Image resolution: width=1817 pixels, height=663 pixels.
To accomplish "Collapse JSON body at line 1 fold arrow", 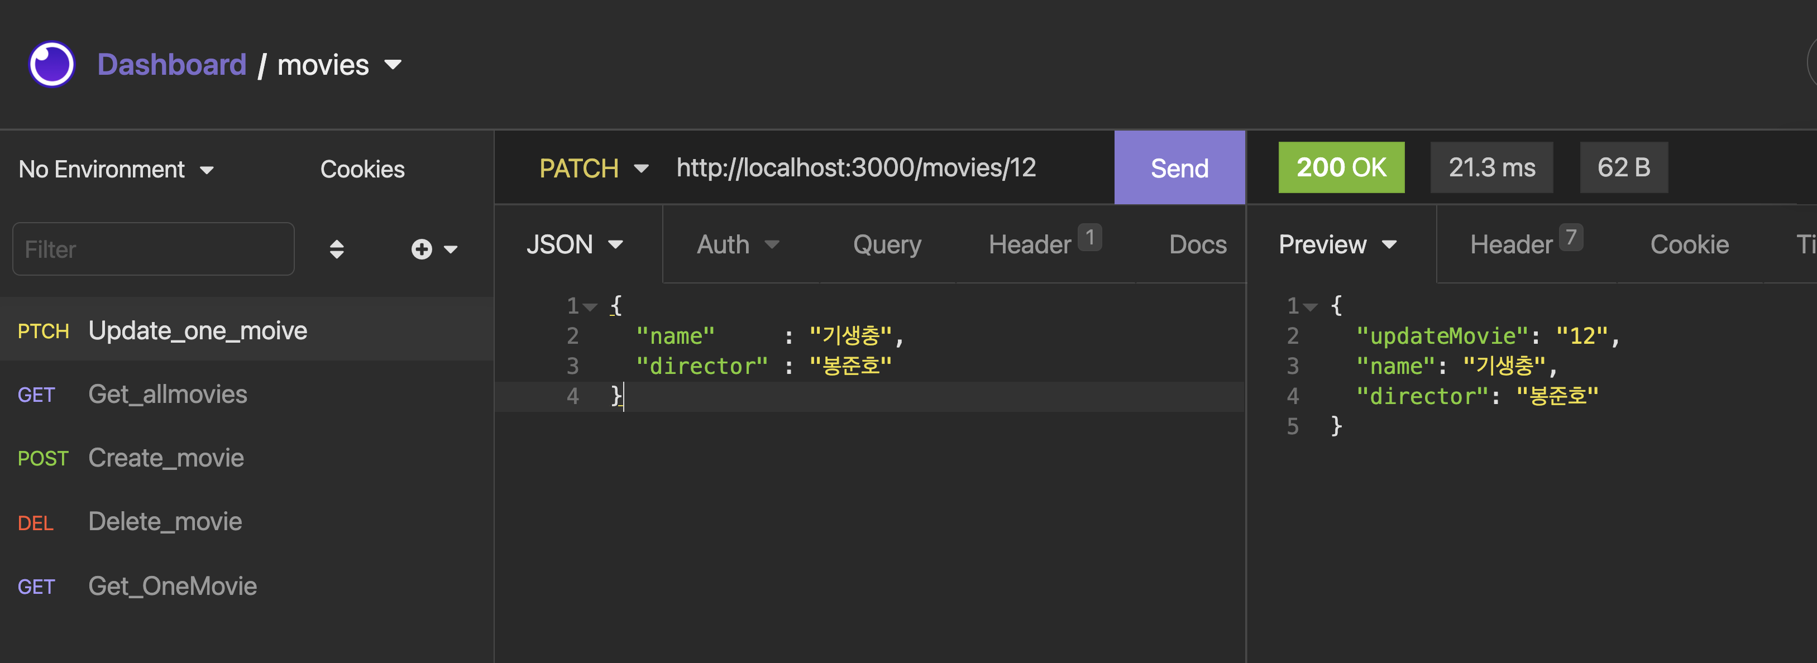I will click(591, 307).
